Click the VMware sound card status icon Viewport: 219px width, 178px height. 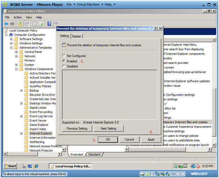[x=167, y=174]
